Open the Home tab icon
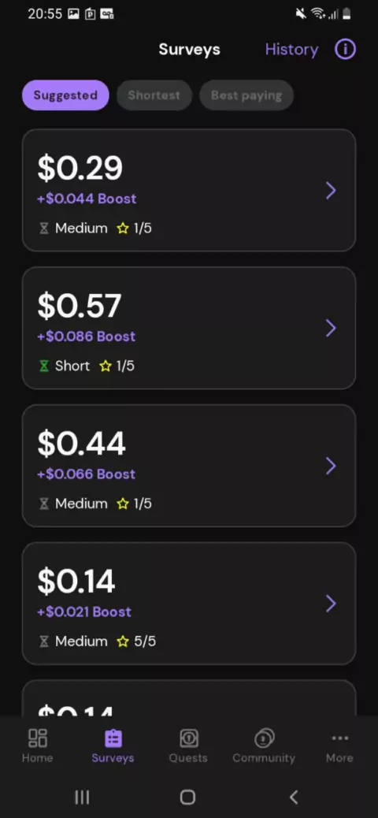Screen dimensions: 378x818 (x=38, y=738)
